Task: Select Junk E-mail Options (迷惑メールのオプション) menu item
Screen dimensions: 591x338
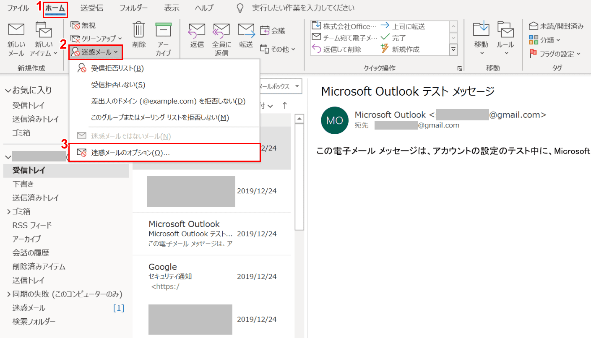Action: [x=130, y=153]
